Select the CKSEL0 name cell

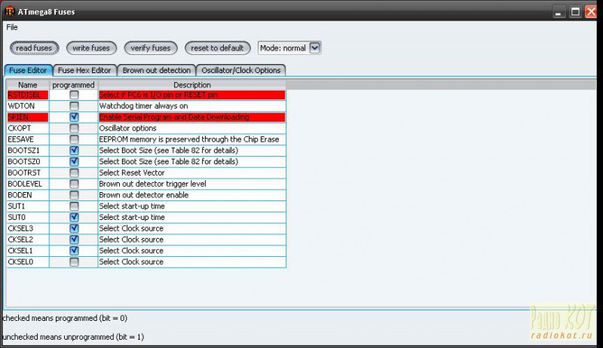tap(28, 262)
